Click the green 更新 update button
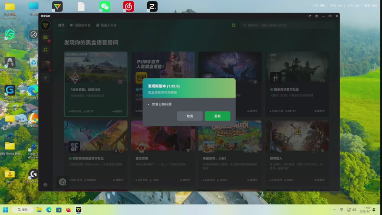This screenshot has width=382, height=215. tap(217, 116)
